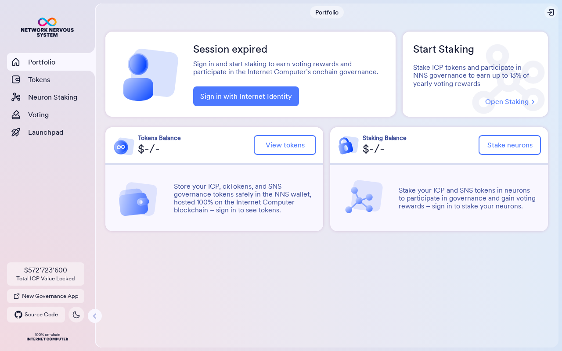Click the Tokens Balance label

(x=159, y=138)
